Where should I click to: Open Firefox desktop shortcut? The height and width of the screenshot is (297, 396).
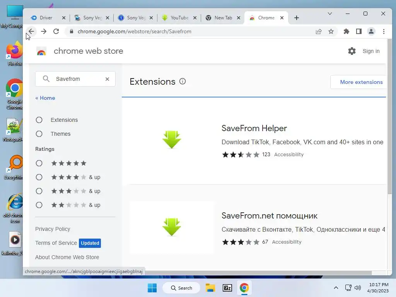(14, 53)
